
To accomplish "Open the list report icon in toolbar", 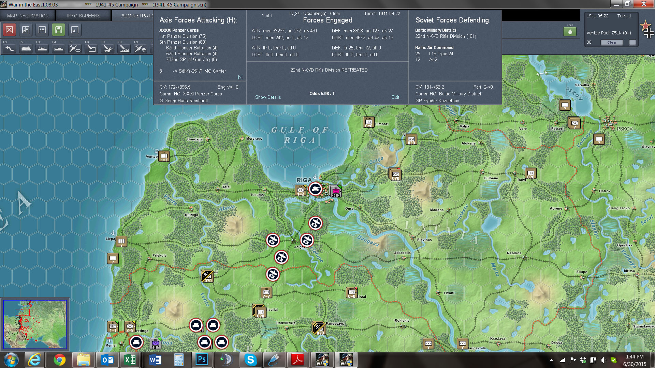I will [x=42, y=30].
